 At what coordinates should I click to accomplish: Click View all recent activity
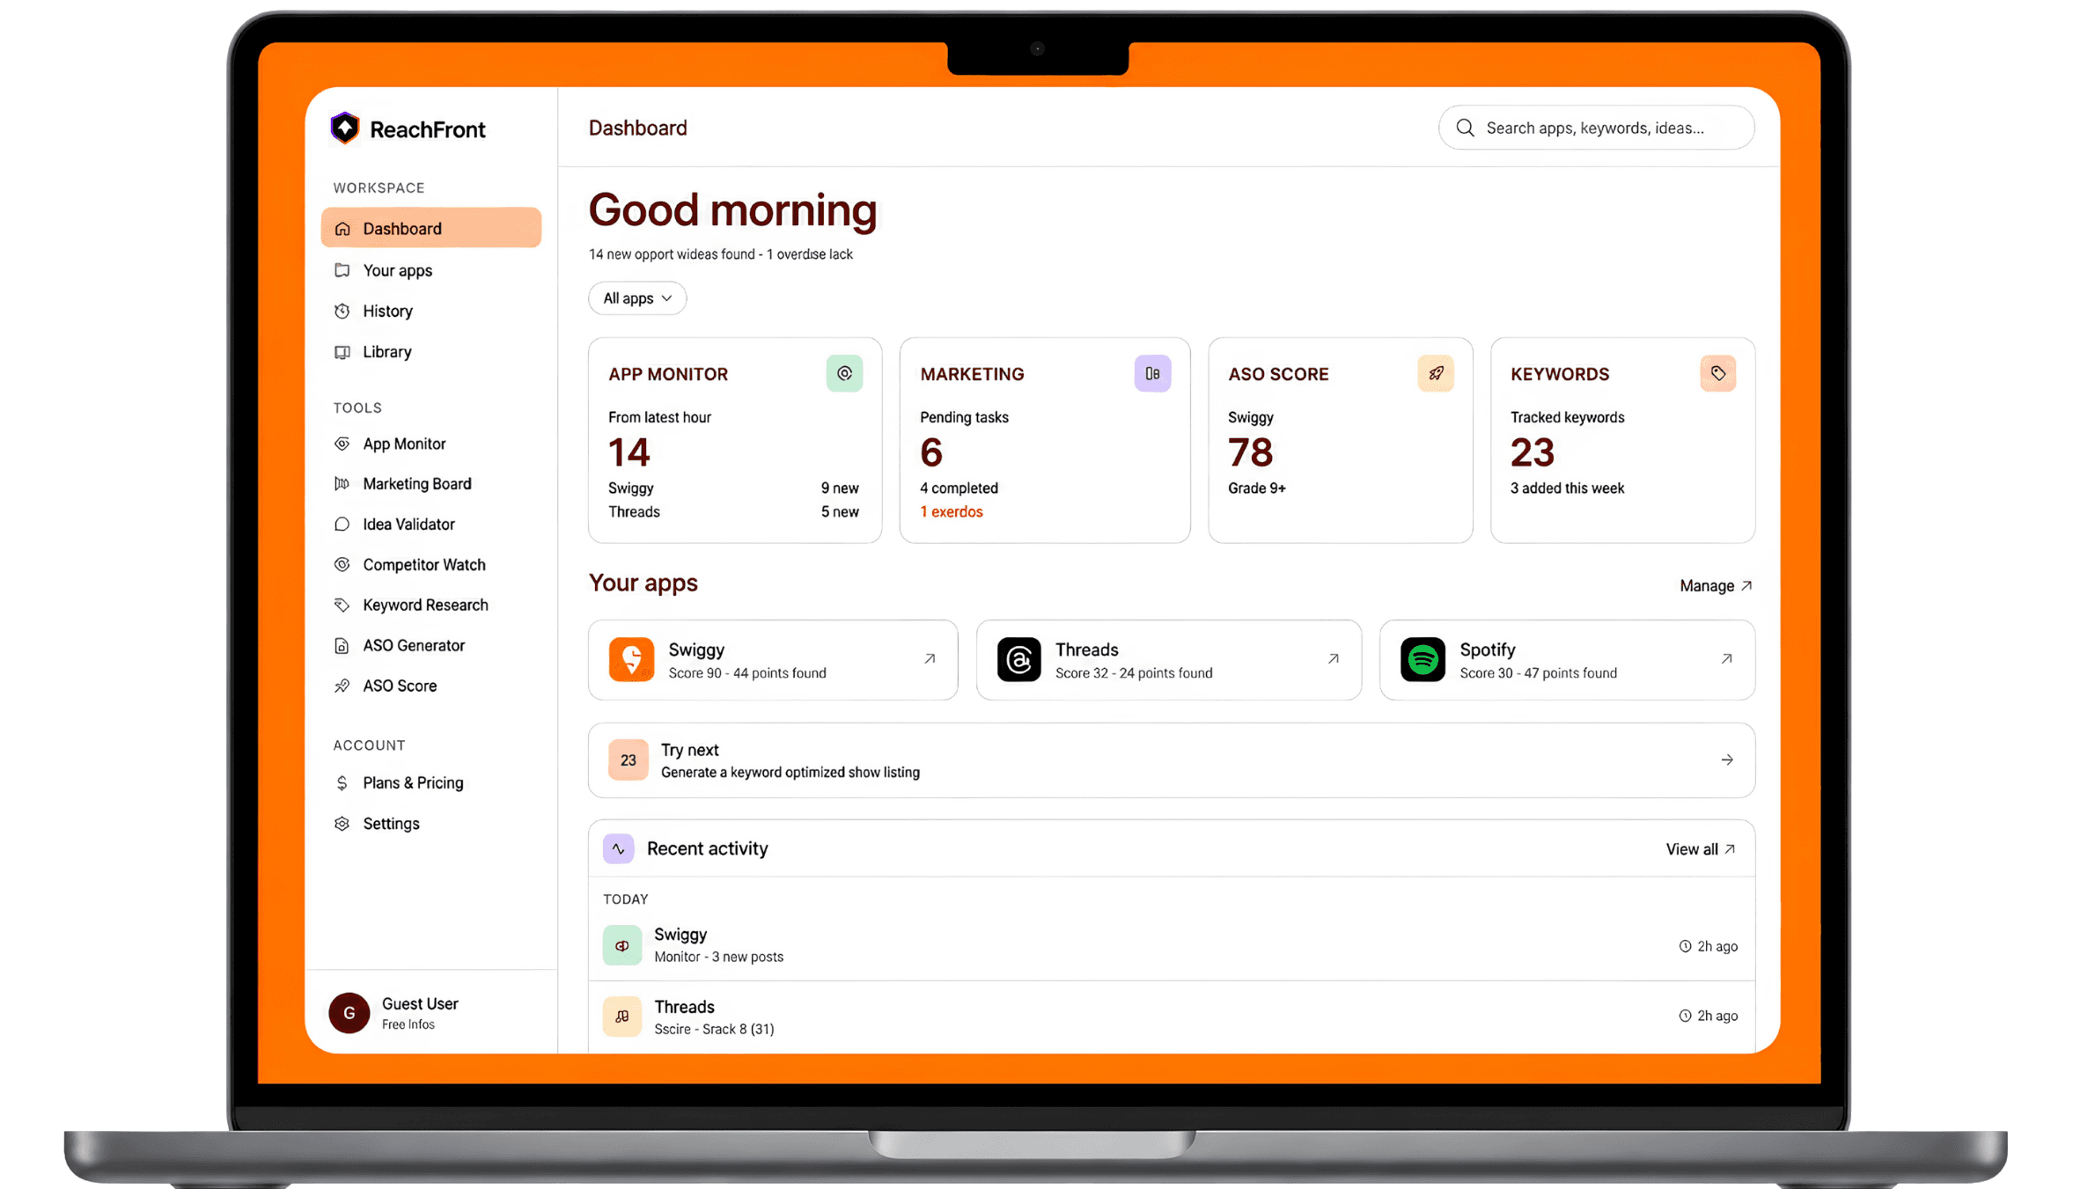coord(1701,849)
